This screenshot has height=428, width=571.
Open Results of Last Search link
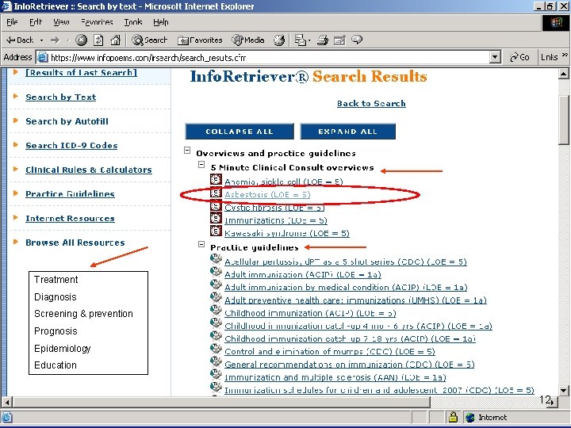point(81,72)
